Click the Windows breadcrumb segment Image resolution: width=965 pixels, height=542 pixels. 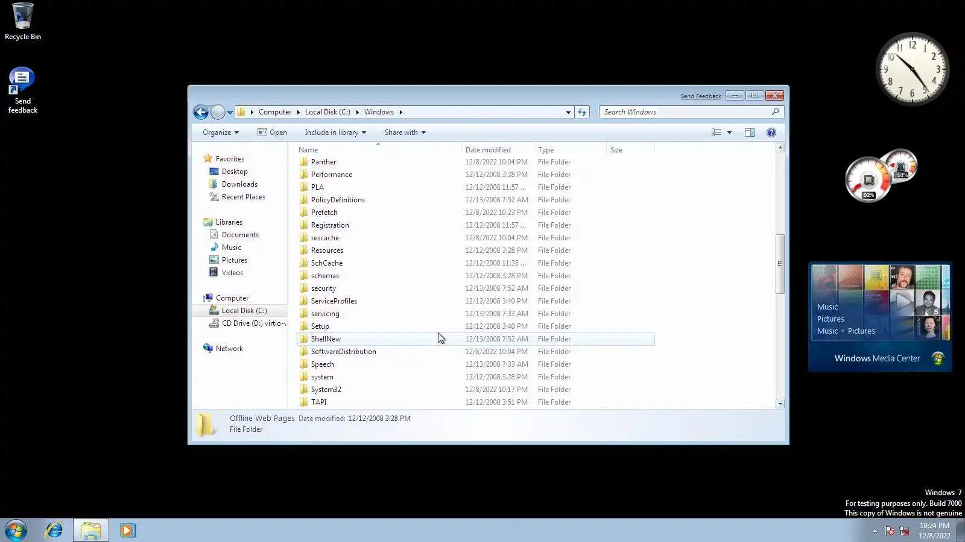tap(379, 112)
